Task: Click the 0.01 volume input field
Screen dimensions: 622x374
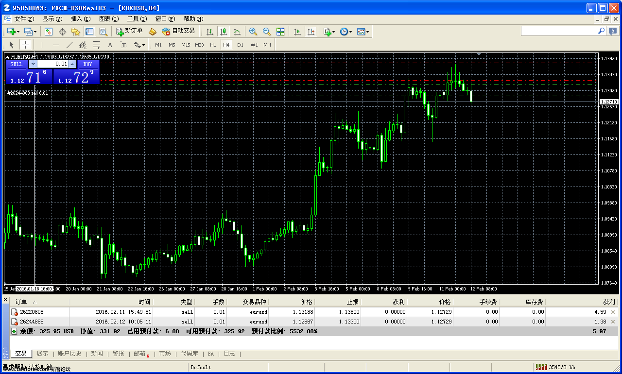Action: pyautogui.click(x=53, y=64)
